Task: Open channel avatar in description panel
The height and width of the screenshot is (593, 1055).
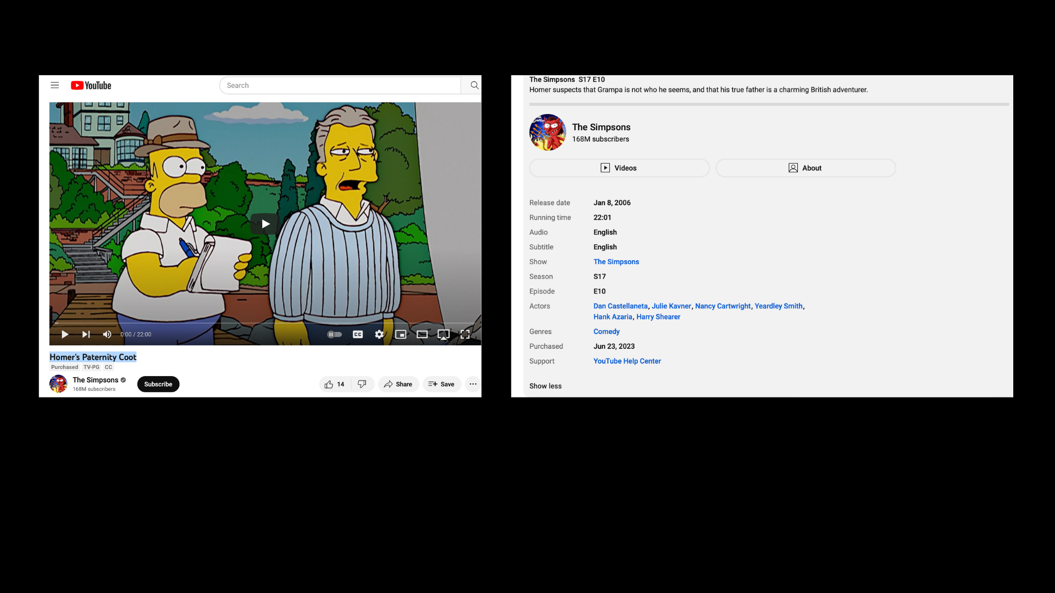Action: [547, 132]
